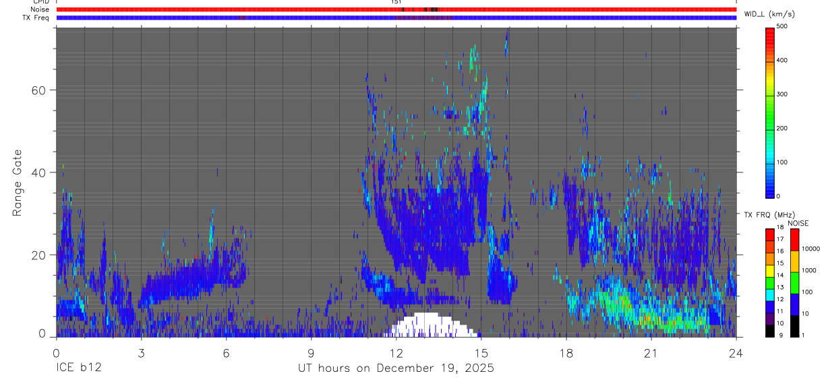Image resolution: width=828 pixels, height=382 pixels.
Task: Click the '17' label on TX FRQ legend
Action: [780, 239]
